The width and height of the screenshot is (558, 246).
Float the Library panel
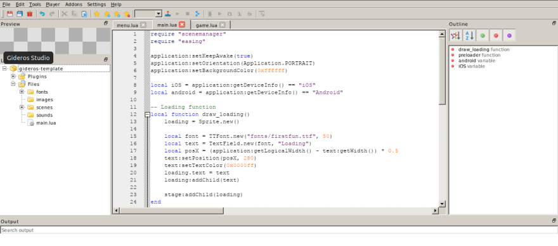106,59
